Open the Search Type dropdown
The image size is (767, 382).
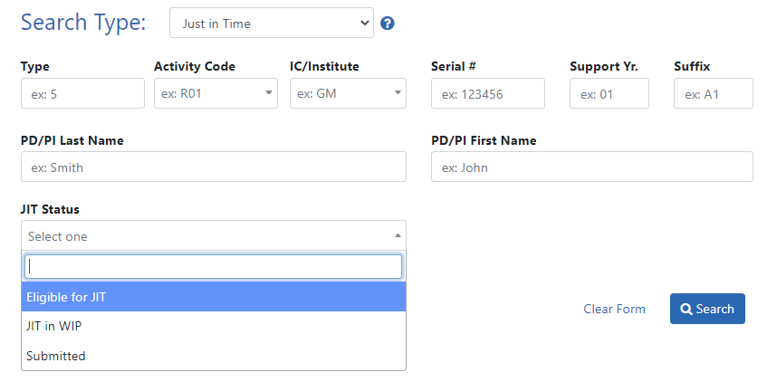coord(271,24)
